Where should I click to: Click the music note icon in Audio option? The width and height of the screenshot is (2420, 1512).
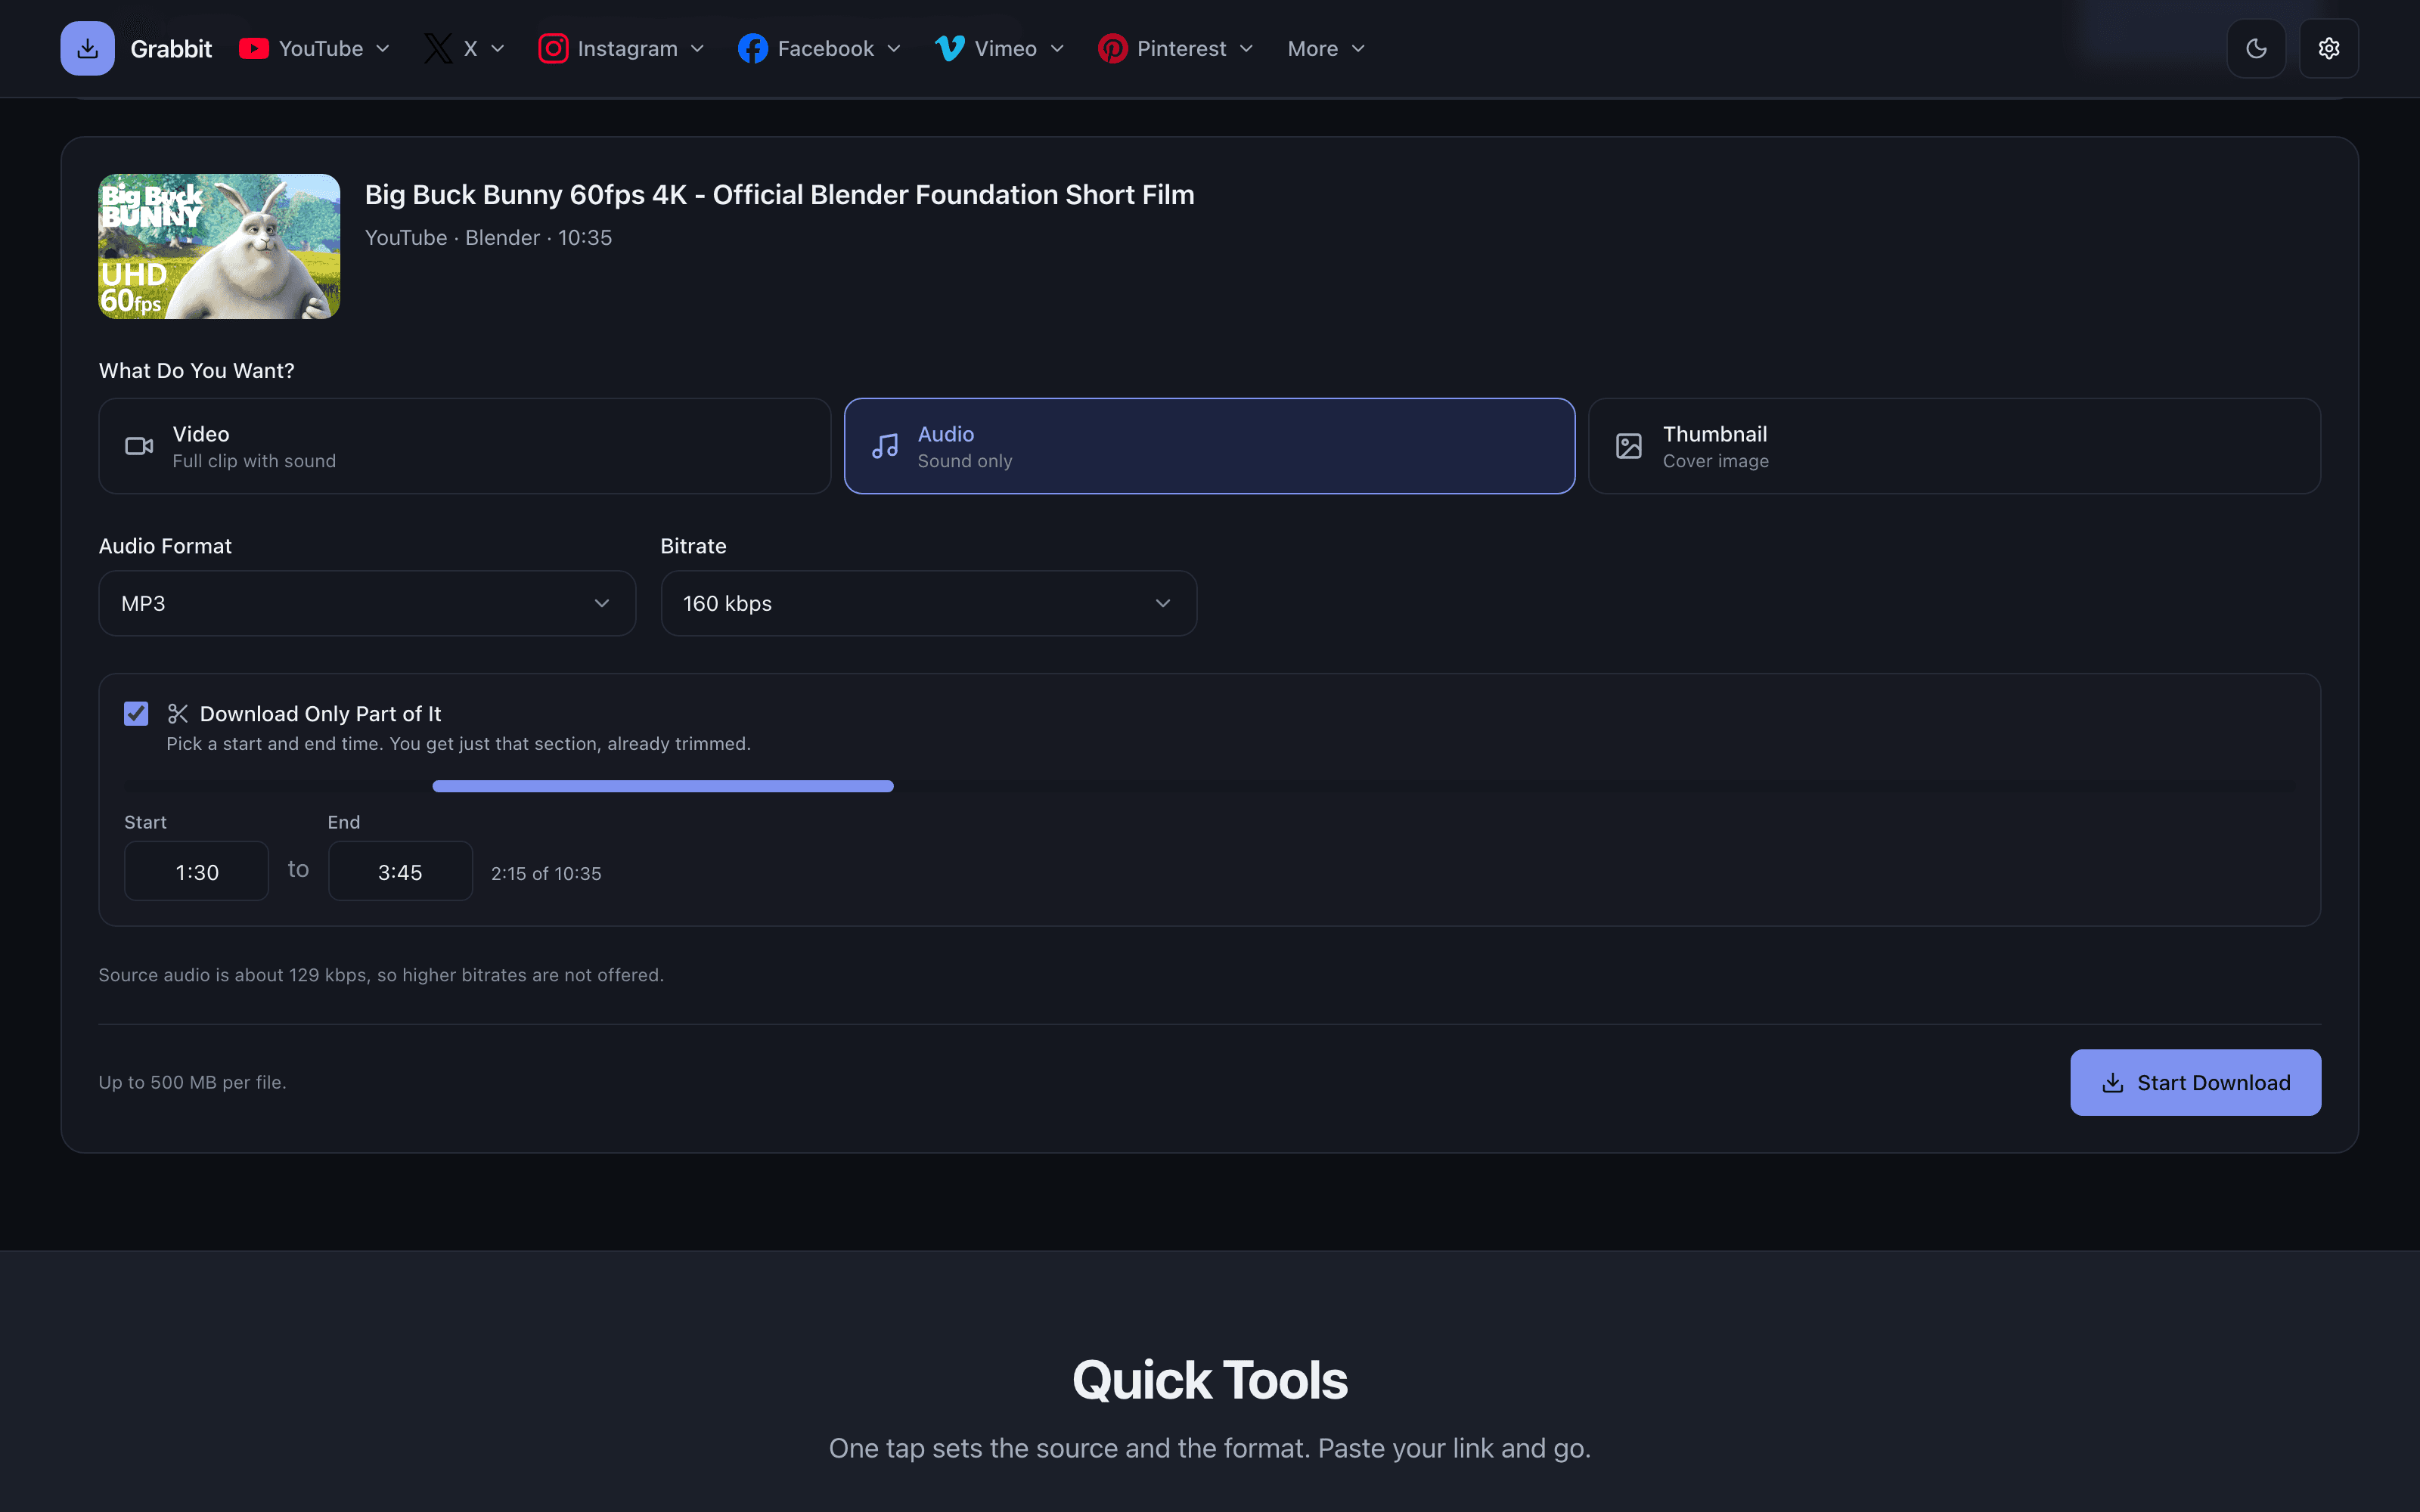[885, 446]
